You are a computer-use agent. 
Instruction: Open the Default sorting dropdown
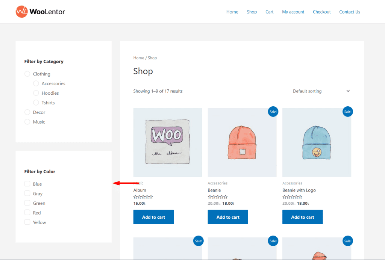321,91
